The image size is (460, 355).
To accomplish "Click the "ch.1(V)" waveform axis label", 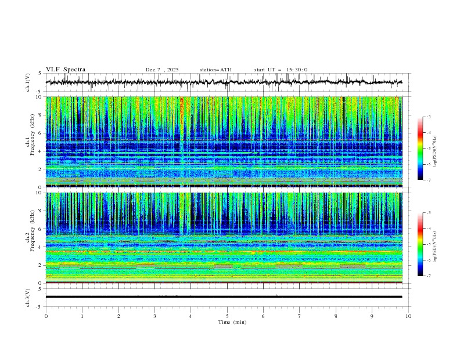I will [x=28, y=82].
